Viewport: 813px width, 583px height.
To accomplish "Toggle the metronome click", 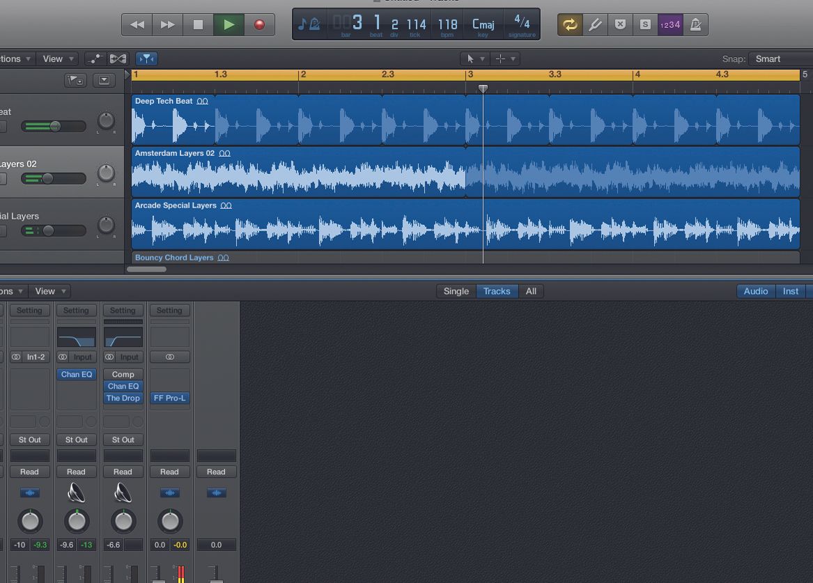I will pos(695,24).
